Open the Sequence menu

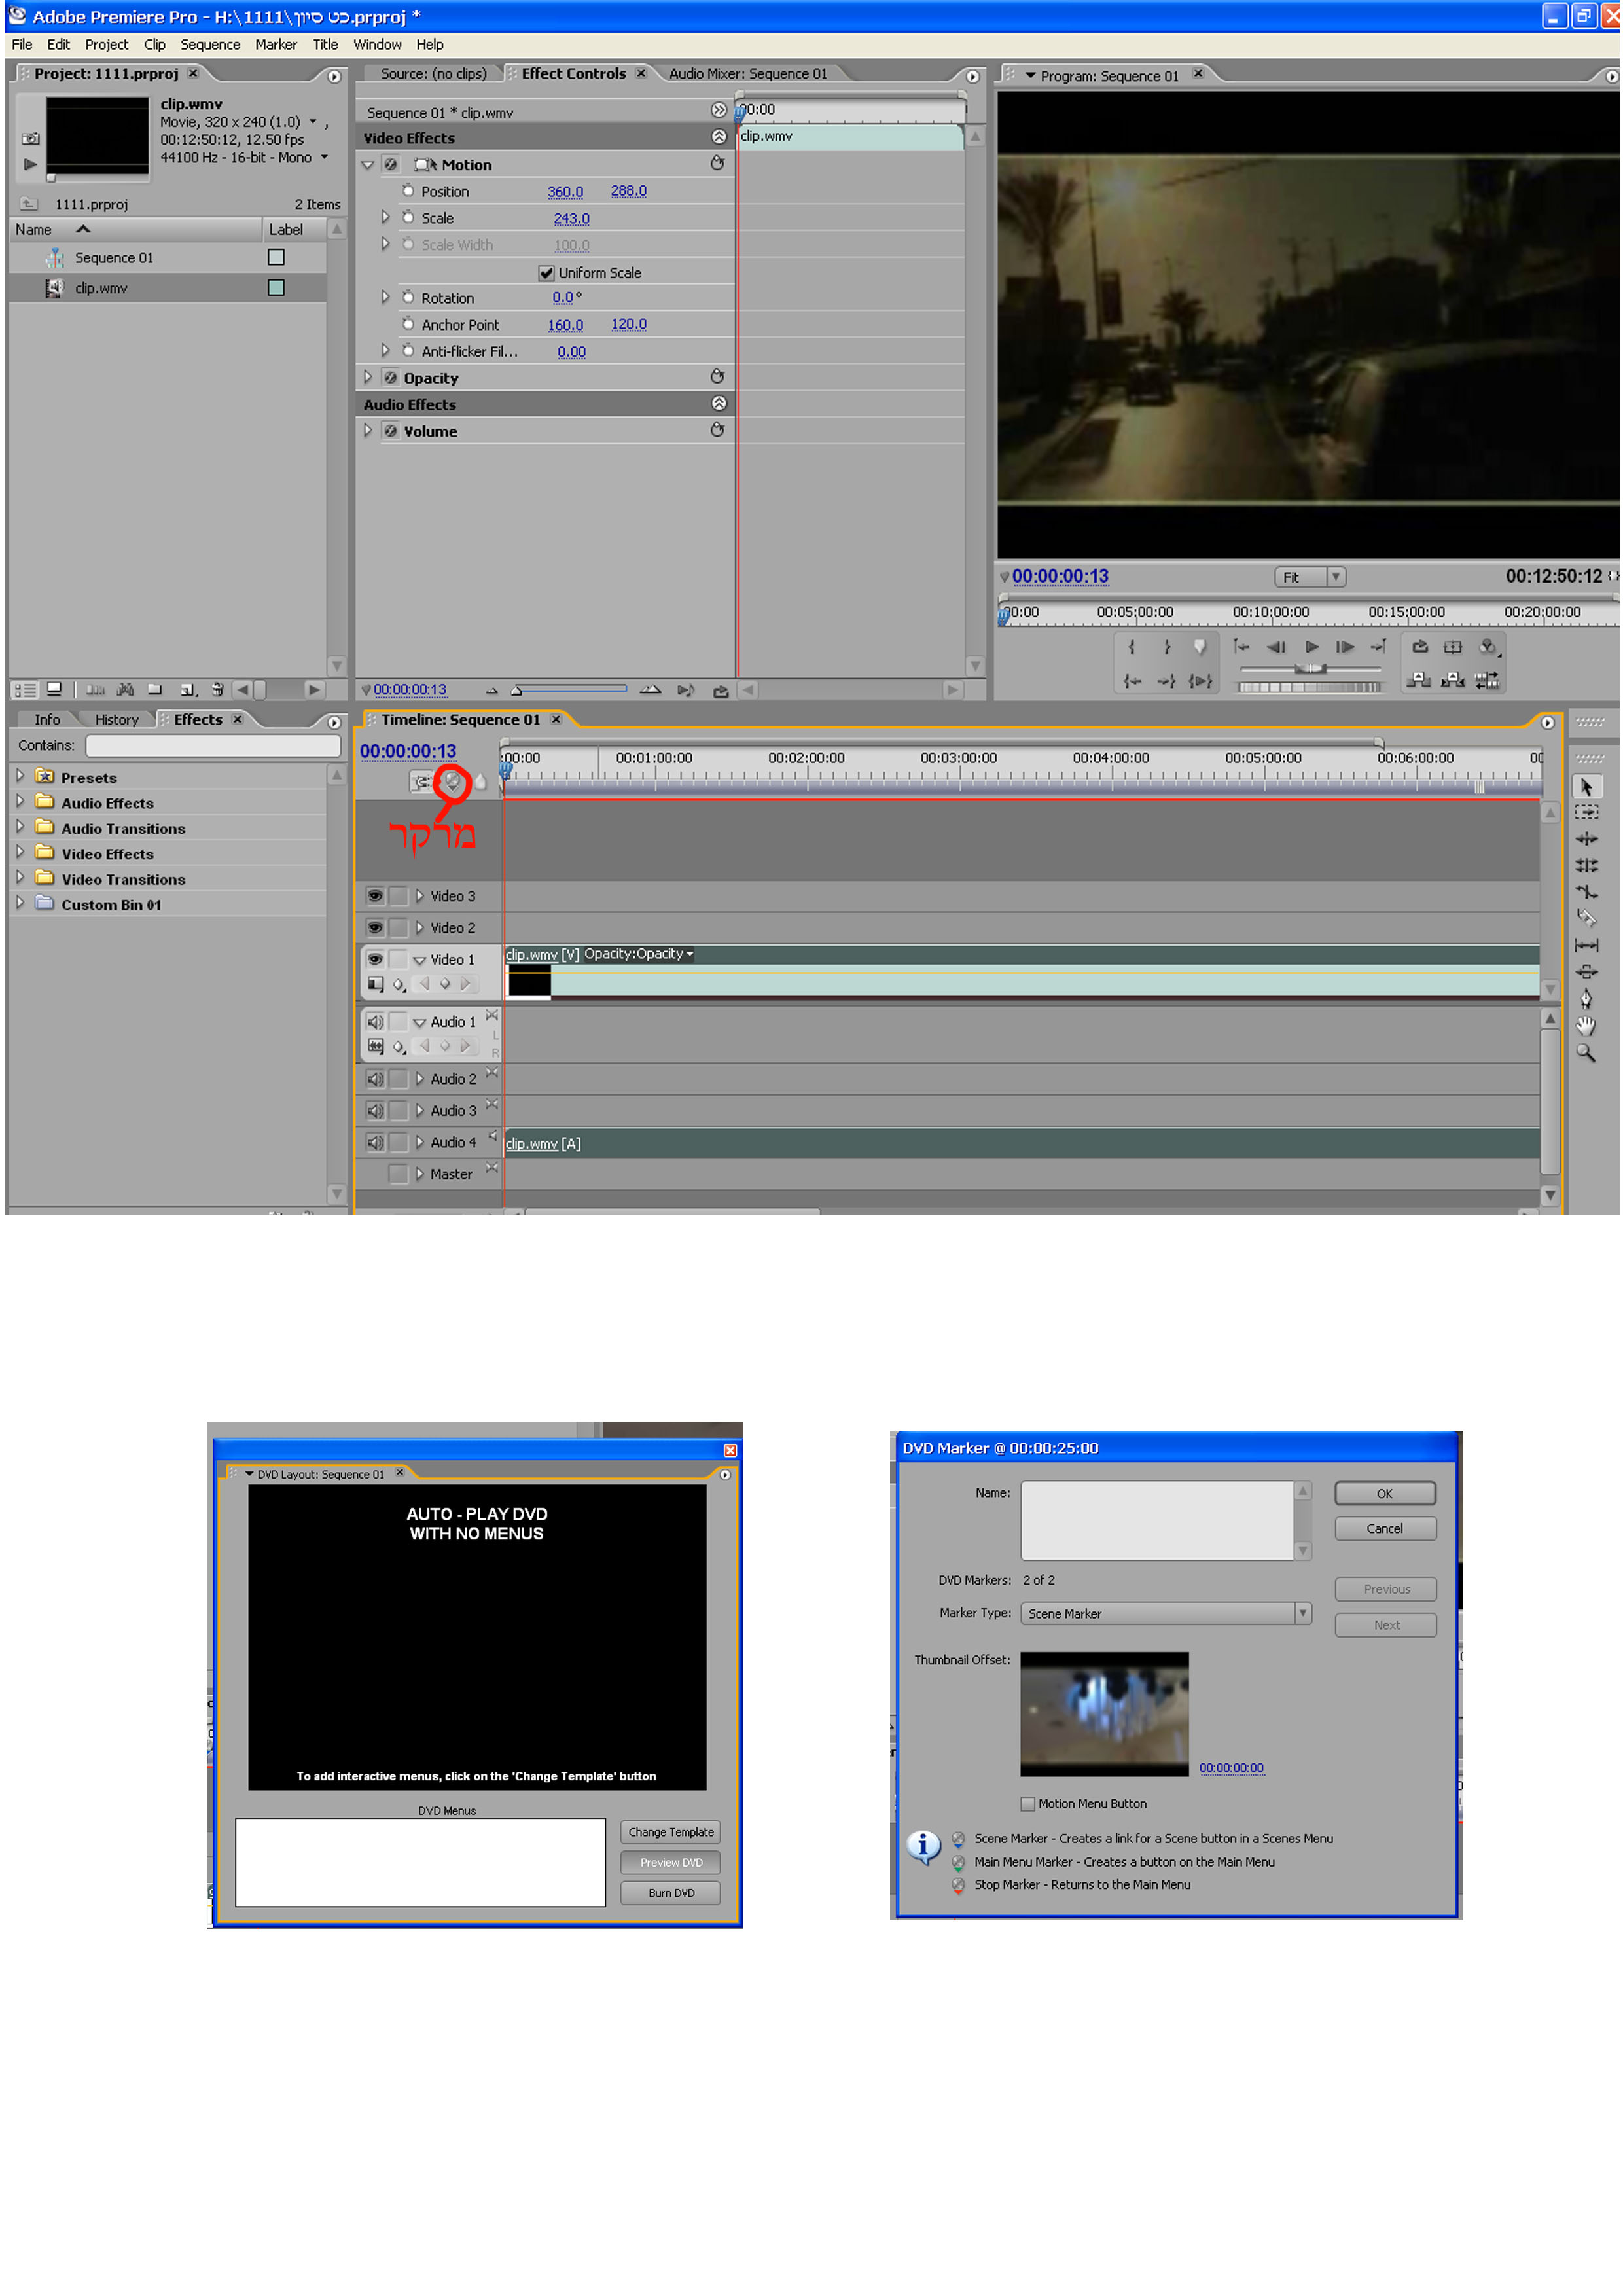pos(210,45)
